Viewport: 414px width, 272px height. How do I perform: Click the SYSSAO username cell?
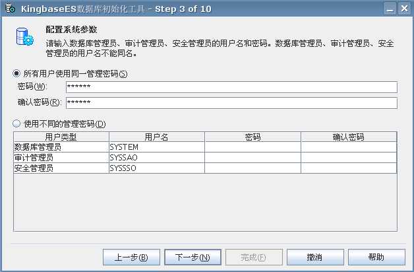pyautogui.click(x=157, y=158)
